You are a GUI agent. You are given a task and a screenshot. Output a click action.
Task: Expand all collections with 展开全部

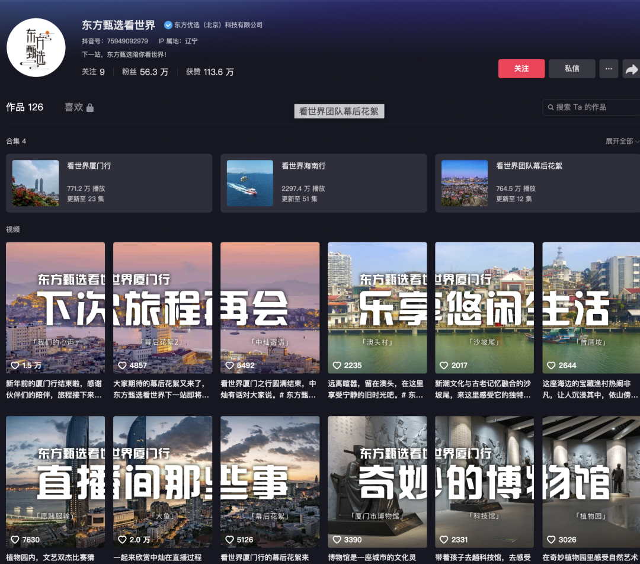(622, 142)
